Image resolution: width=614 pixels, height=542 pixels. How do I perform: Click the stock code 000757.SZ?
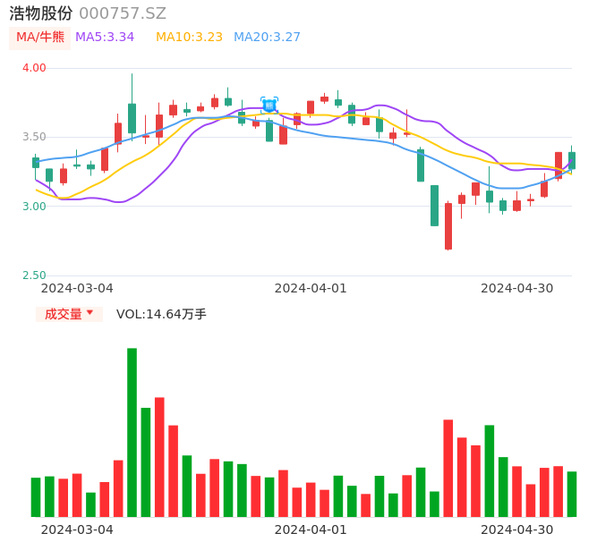click(x=123, y=13)
